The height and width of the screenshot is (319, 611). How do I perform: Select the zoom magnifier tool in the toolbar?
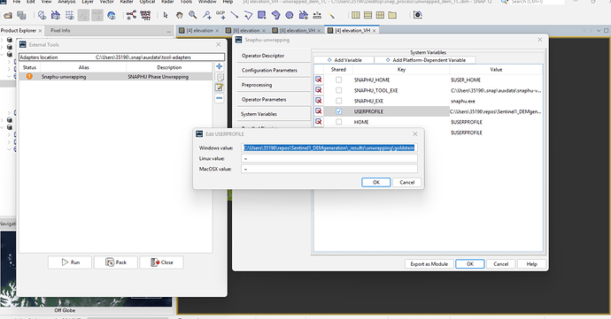pyautogui.click(x=192, y=15)
